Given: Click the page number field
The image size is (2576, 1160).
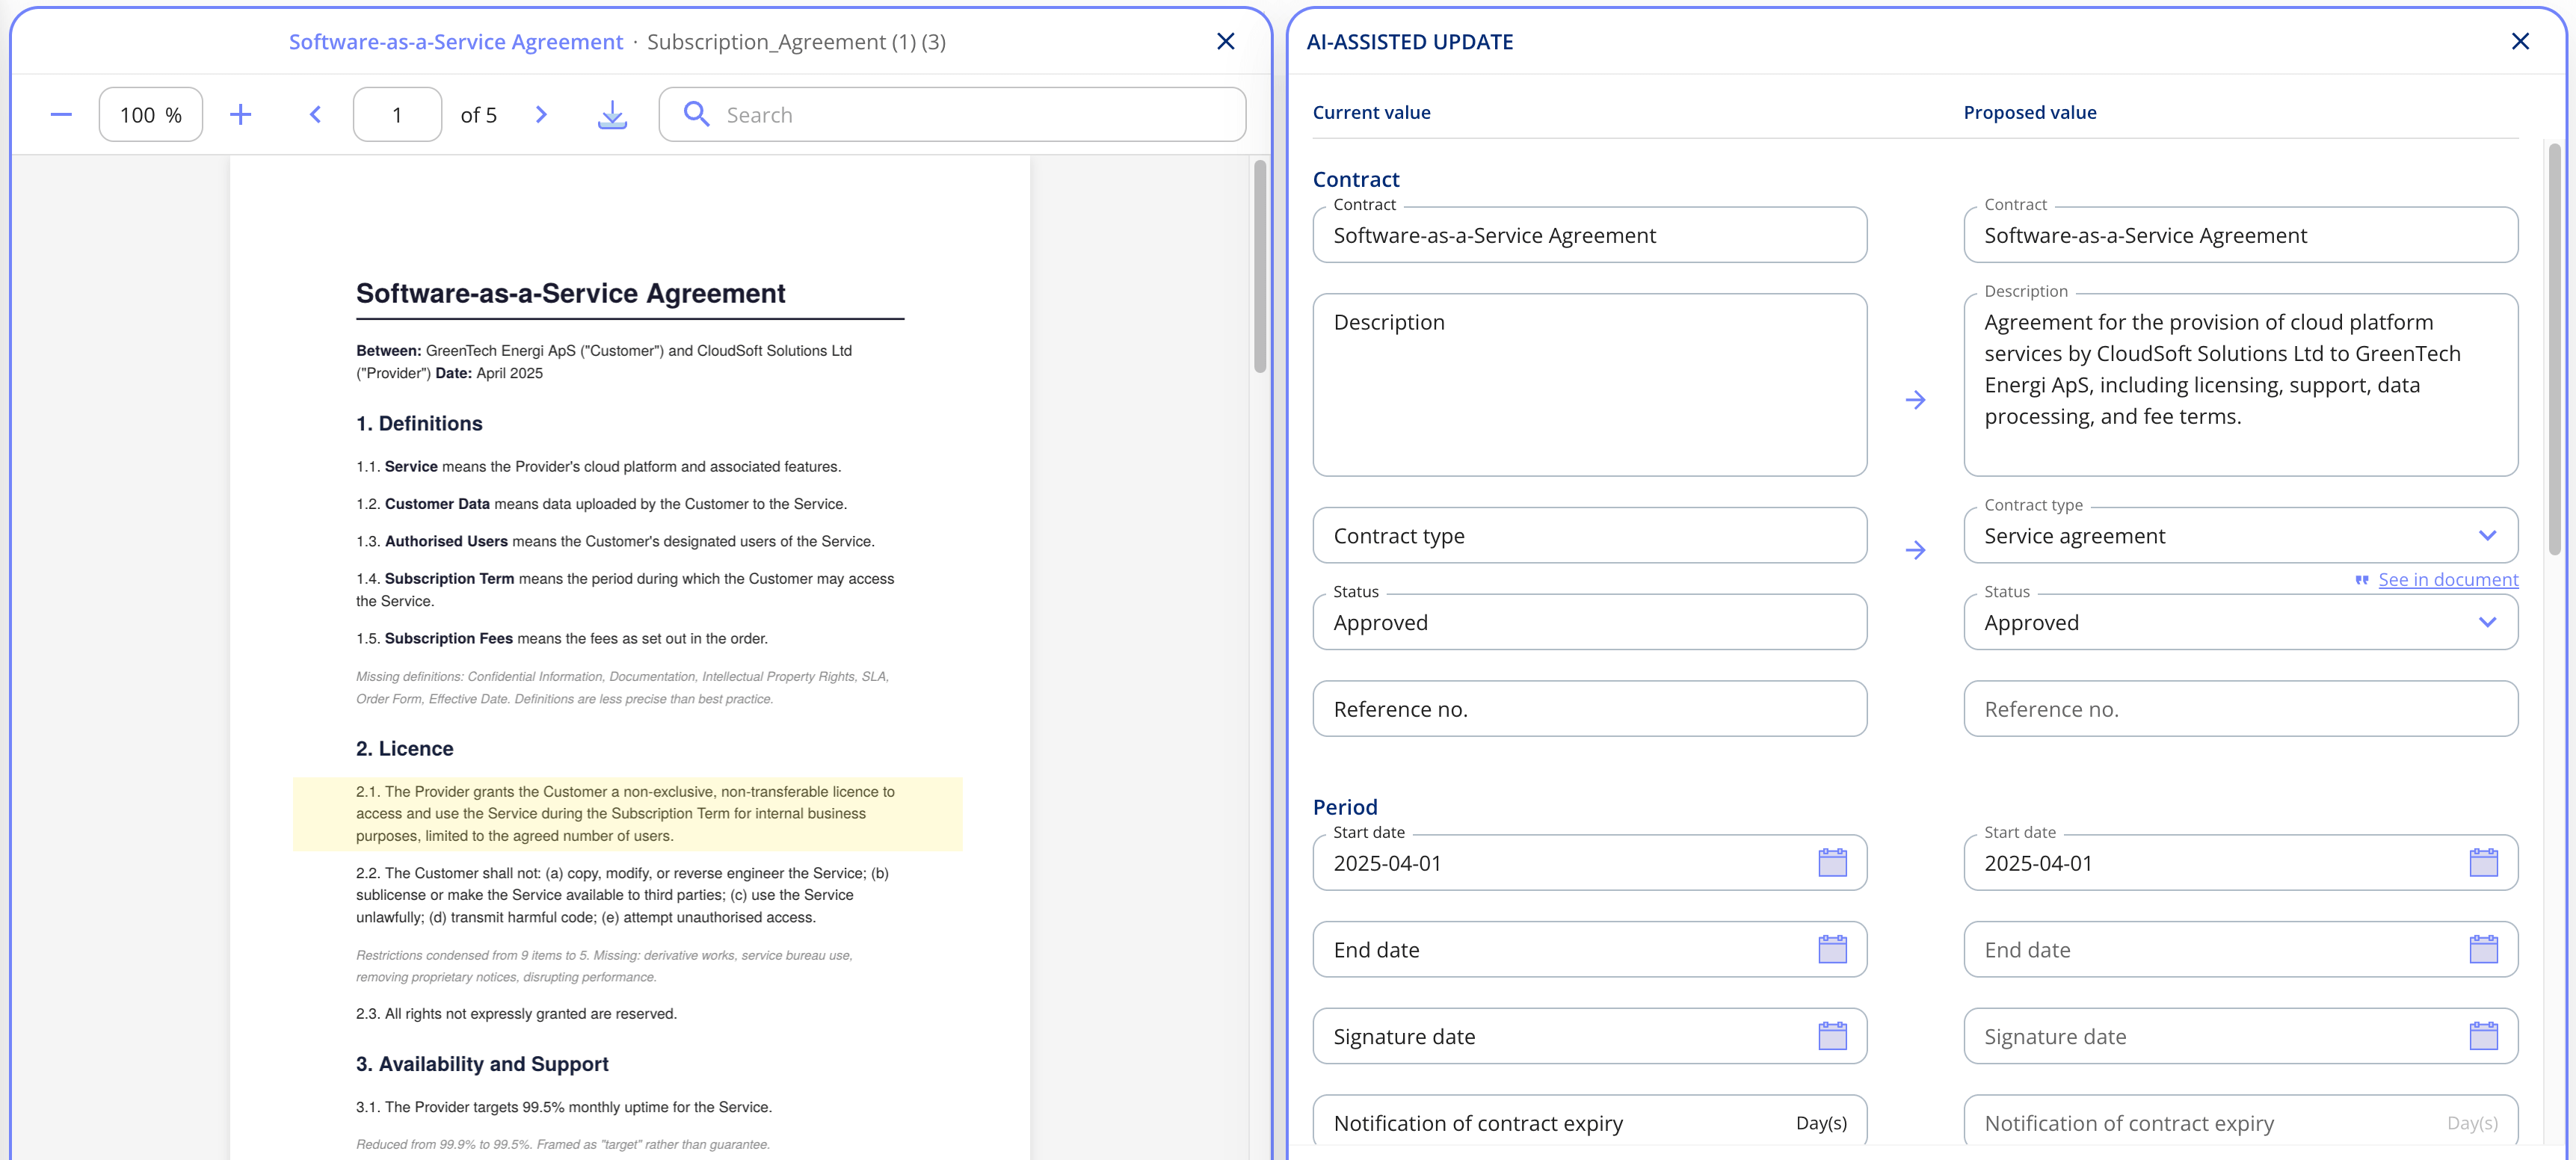Looking at the screenshot, I should click(397, 114).
